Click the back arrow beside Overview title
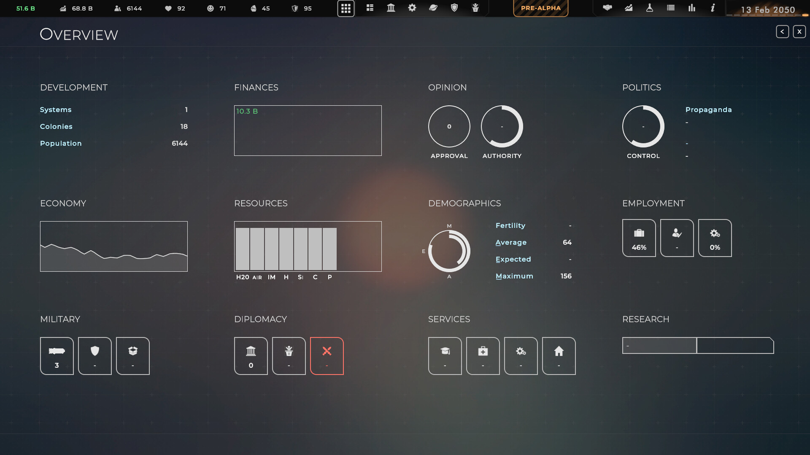The image size is (810, 455). pyautogui.click(x=783, y=32)
